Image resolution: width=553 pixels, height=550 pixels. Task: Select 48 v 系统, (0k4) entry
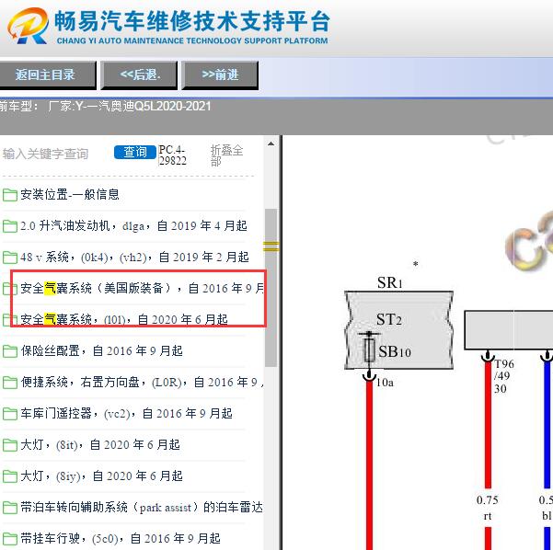tap(134, 257)
